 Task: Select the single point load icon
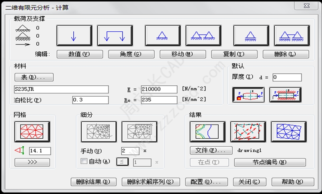click(x=74, y=36)
